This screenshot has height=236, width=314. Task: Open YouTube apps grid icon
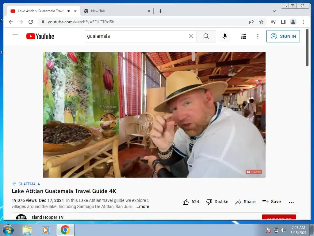(x=243, y=36)
